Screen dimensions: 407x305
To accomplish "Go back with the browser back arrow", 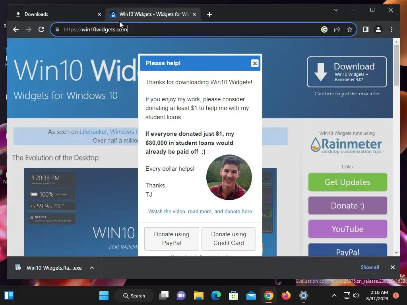I will (16, 29).
